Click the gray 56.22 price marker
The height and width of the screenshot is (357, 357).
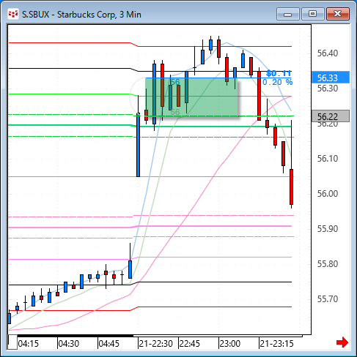point(331,116)
